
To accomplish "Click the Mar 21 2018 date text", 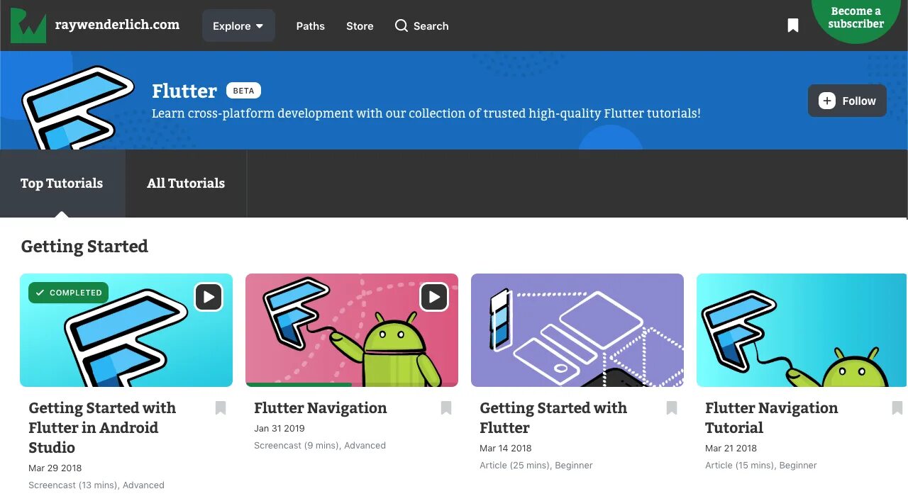I will click(731, 449).
